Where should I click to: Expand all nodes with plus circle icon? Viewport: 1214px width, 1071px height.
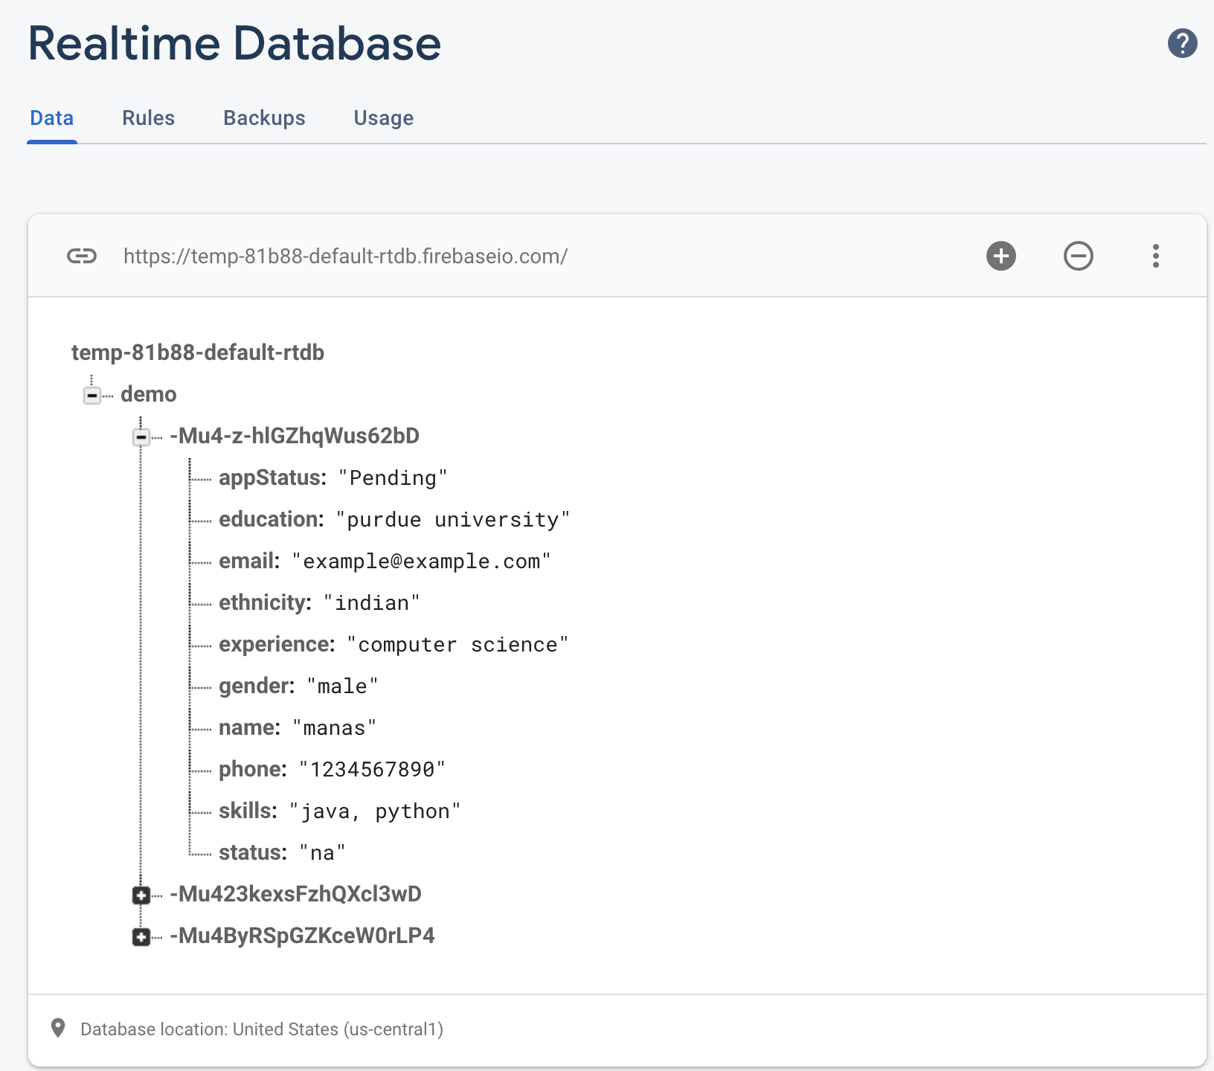click(1001, 257)
